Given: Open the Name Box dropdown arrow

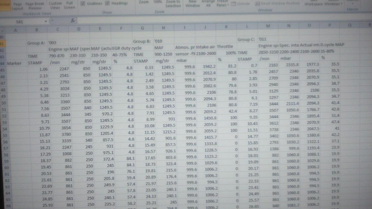Looking at the screenshot, I should point(46,22).
